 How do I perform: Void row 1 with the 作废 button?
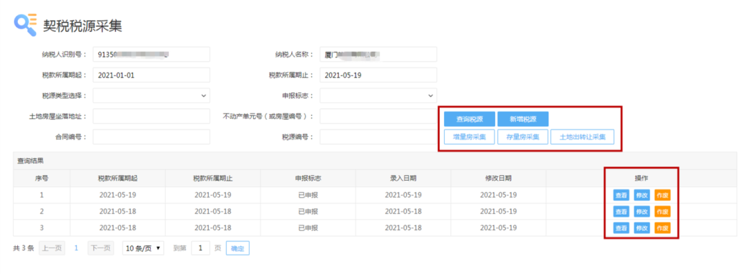tap(662, 195)
